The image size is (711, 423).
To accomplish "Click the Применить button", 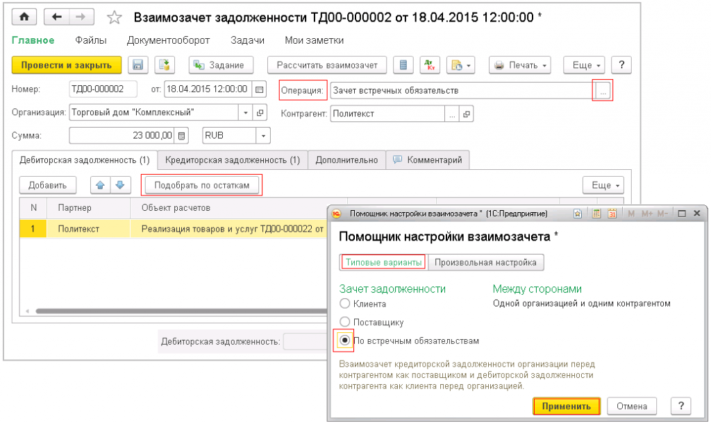I will click(567, 406).
